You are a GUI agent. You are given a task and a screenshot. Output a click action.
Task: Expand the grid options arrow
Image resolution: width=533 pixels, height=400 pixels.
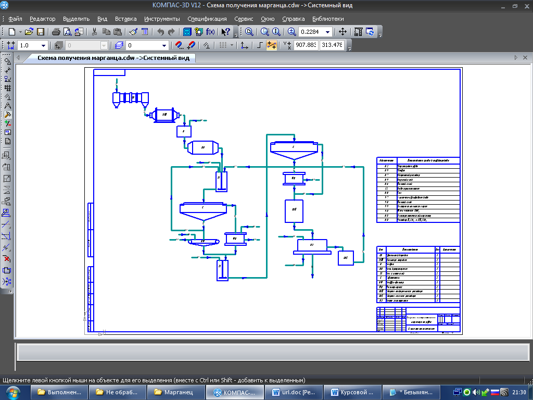232,45
